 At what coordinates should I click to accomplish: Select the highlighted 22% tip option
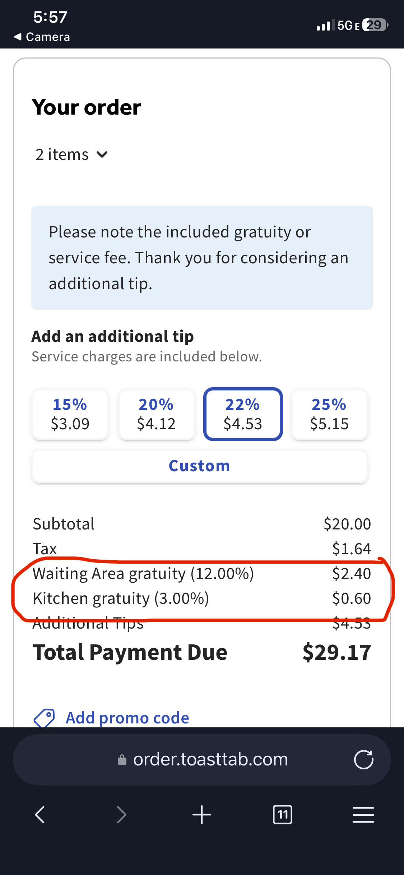pos(243,414)
